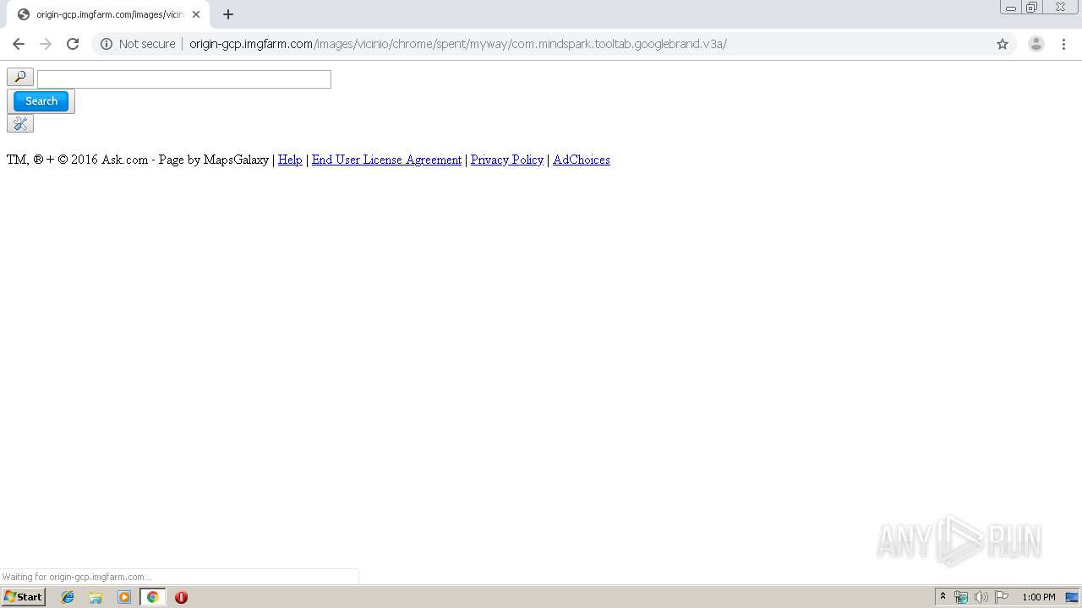Show hidden system tray icons arrow
Image resolution: width=1082 pixels, height=608 pixels.
943,597
